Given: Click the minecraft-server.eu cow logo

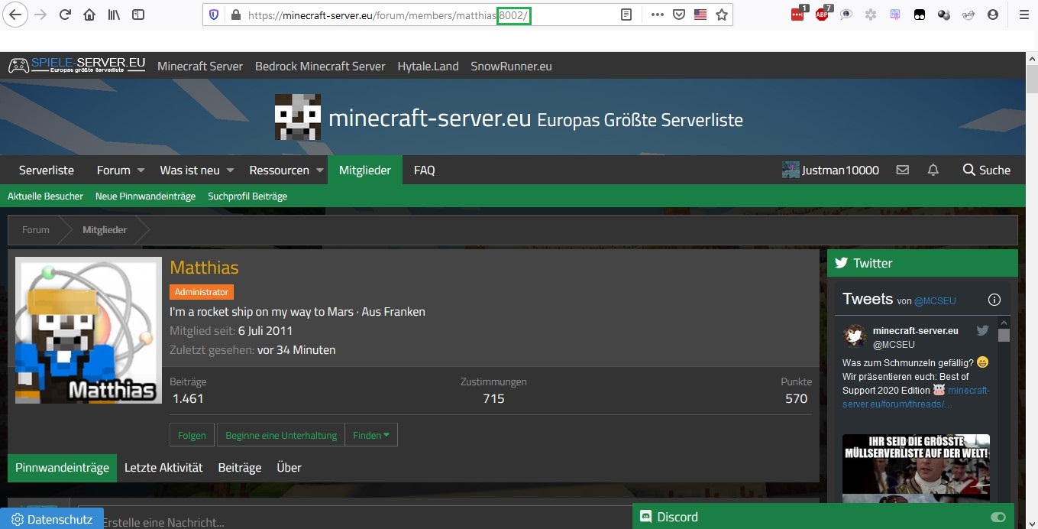Looking at the screenshot, I should point(297,117).
